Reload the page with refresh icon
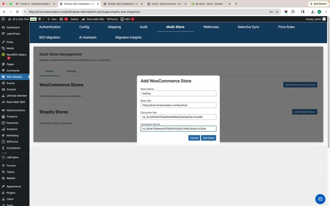 (x=17, y=12)
